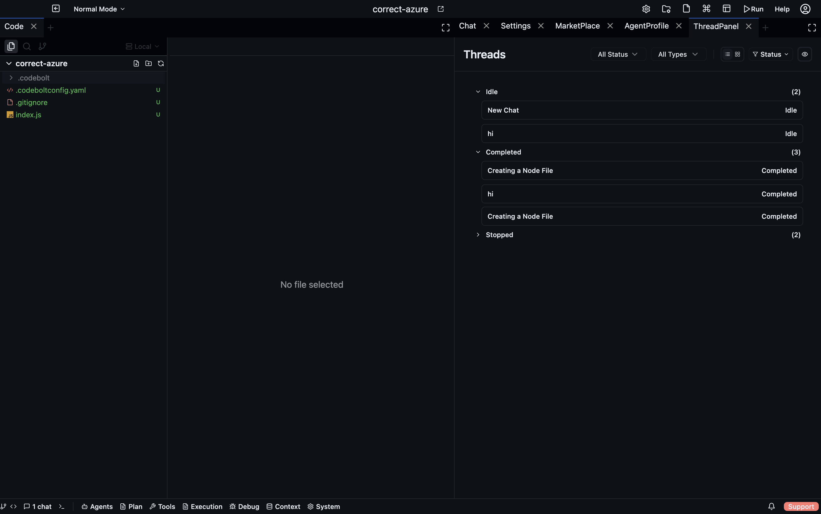Open the notifications bell icon

pos(771,506)
